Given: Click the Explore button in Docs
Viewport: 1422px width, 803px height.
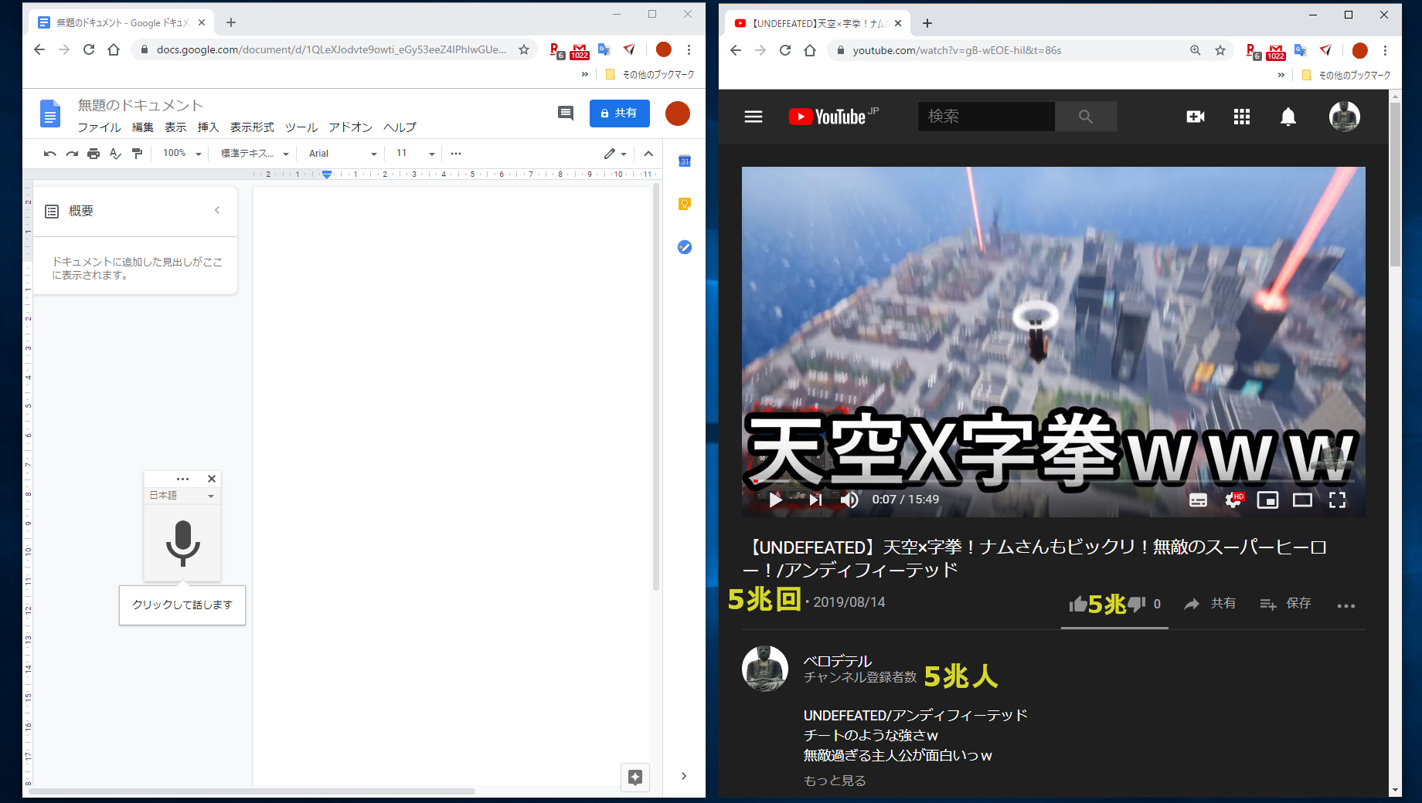Looking at the screenshot, I should coord(635,777).
